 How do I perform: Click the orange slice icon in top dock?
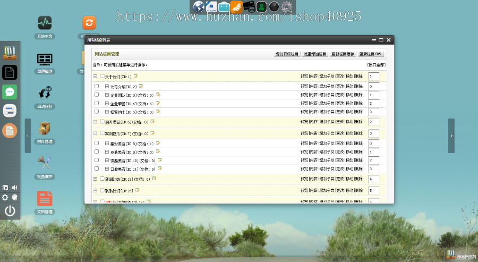[236, 7]
